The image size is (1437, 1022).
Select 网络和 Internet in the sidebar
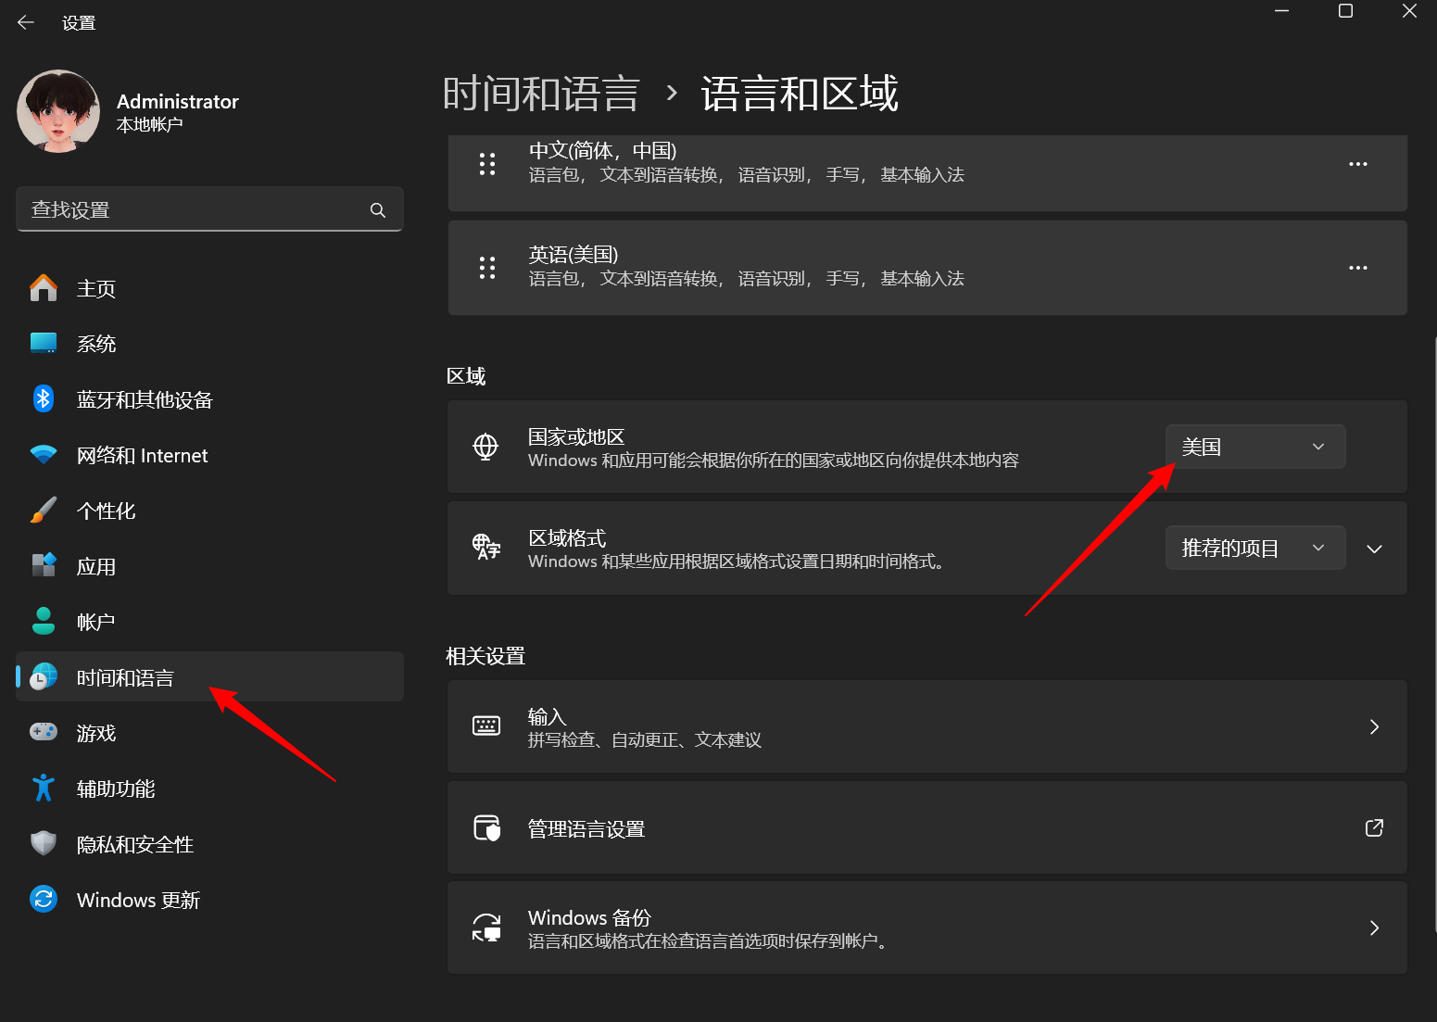pyautogui.click(x=209, y=455)
